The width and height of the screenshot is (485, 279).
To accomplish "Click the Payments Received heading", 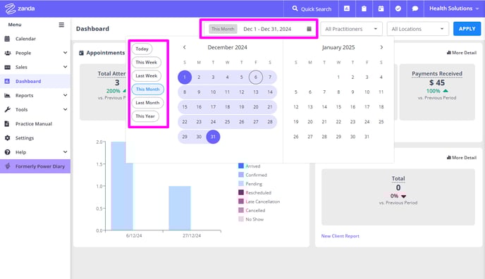I will 437,73.
